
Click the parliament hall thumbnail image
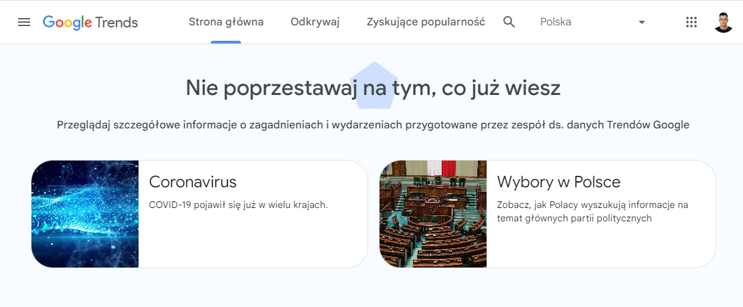pyautogui.click(x=433, y=214)
